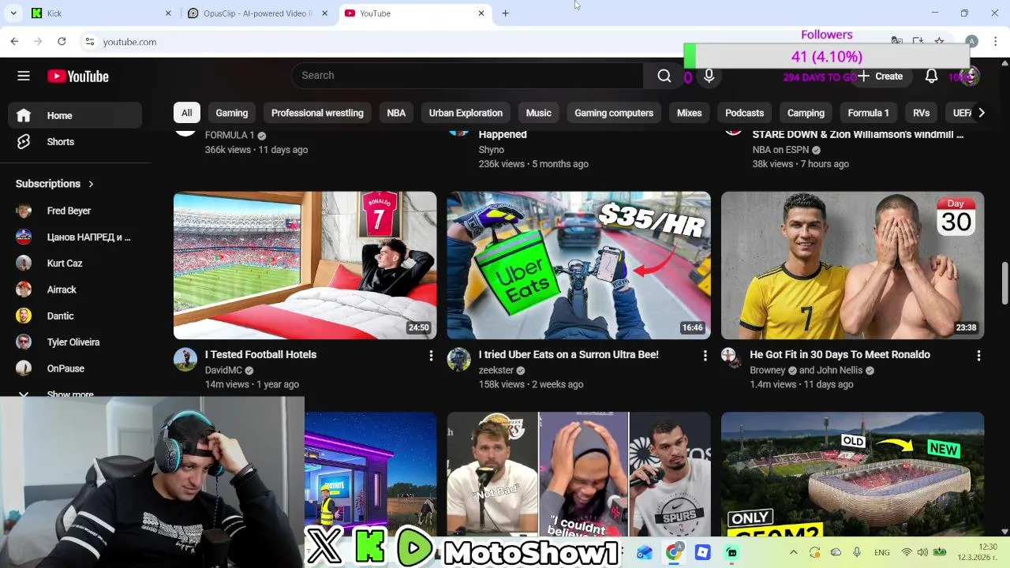Select the Music filter chip
The width and height of the screenshot is (1010, 568).
coord(539,113)
